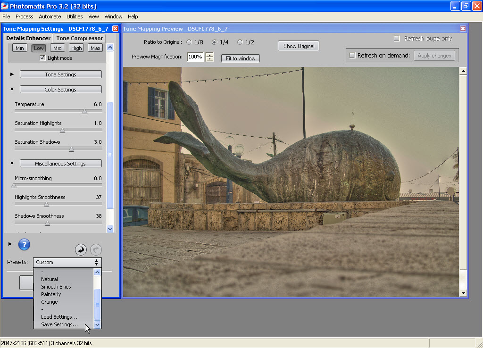Open the Utilities menu
Image resolution: width=483 pixels, height=348 pixels.
(75, 17)
